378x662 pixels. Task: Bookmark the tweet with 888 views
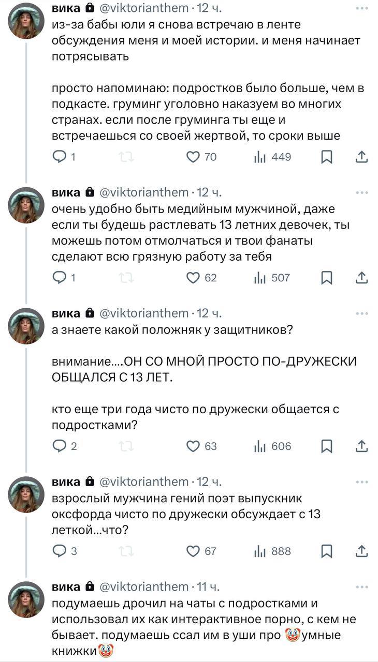pyautogui.click(x=326, y=551)
